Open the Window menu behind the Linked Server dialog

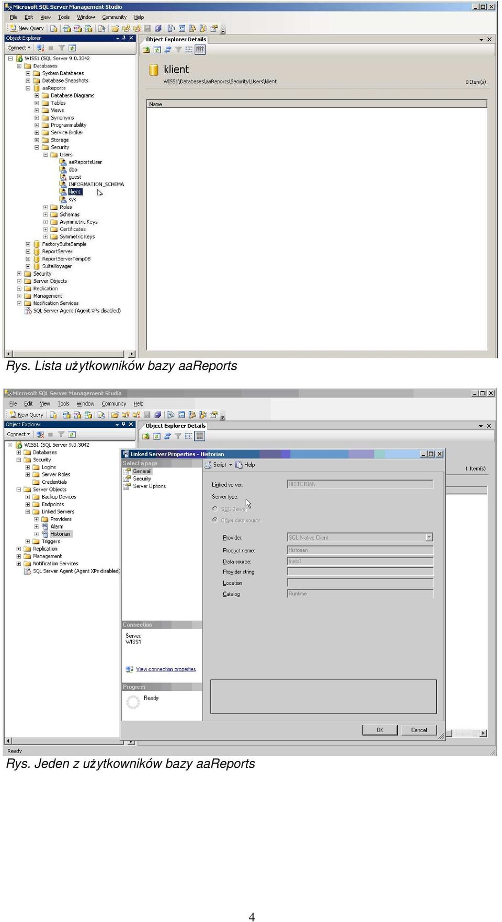click(x=86, y=404)
